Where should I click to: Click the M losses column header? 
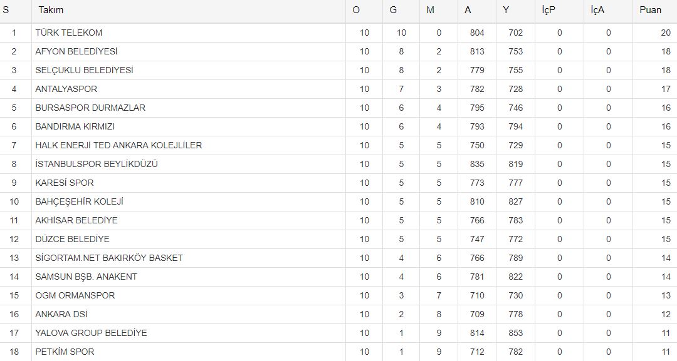[430, 10]
